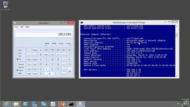190x107 pixels.
Task: Click the M- memory subtract button
Action: (70, 50)
